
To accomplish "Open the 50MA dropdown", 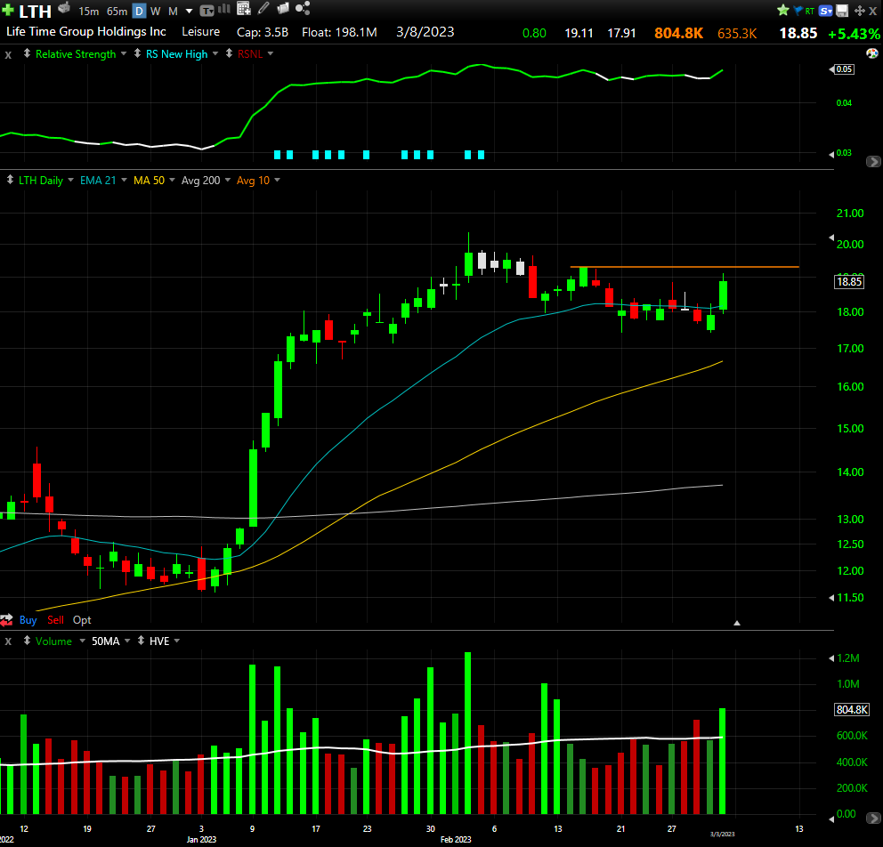I will click(127, 641).
